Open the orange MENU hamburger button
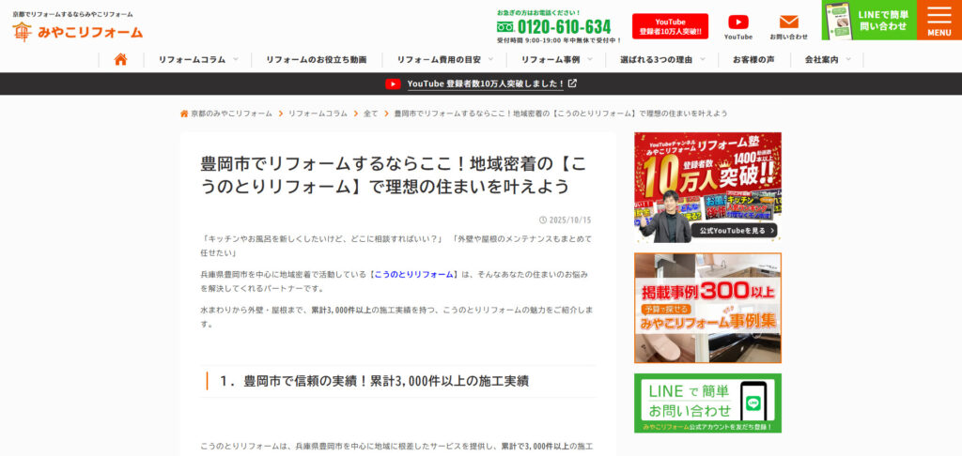Viewport: 962px width, 456px height. point(939,20)
